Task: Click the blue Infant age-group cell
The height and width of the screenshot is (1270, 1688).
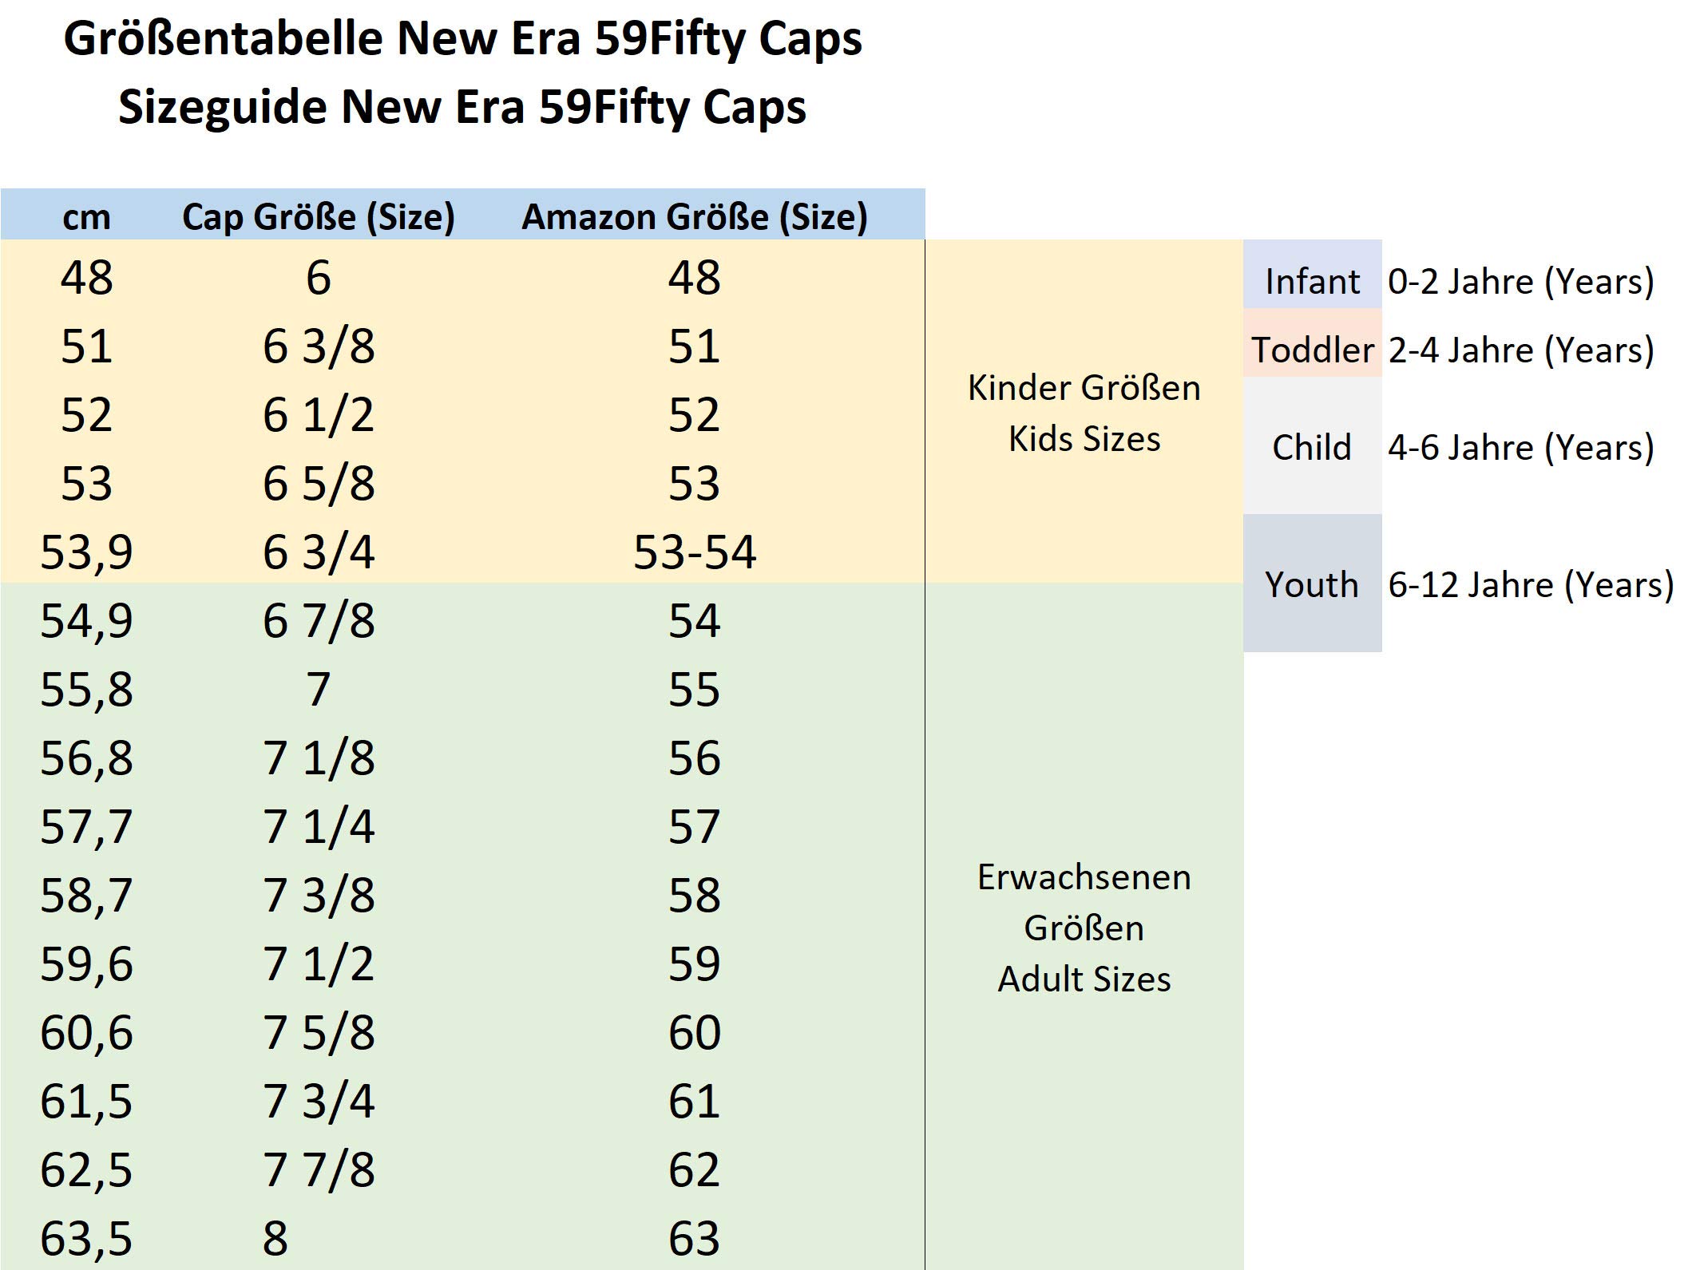Action: (x=1312, y=281)
